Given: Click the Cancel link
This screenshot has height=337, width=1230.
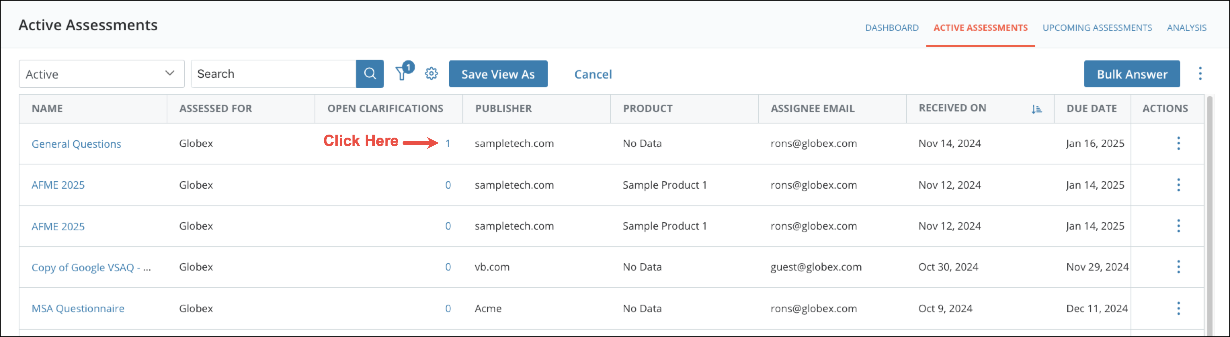Looking at the screenshot, I should pyautogui.click(x=592, y=75).
